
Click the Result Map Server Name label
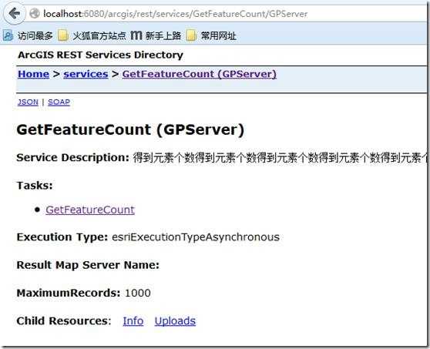coord(88,265)
